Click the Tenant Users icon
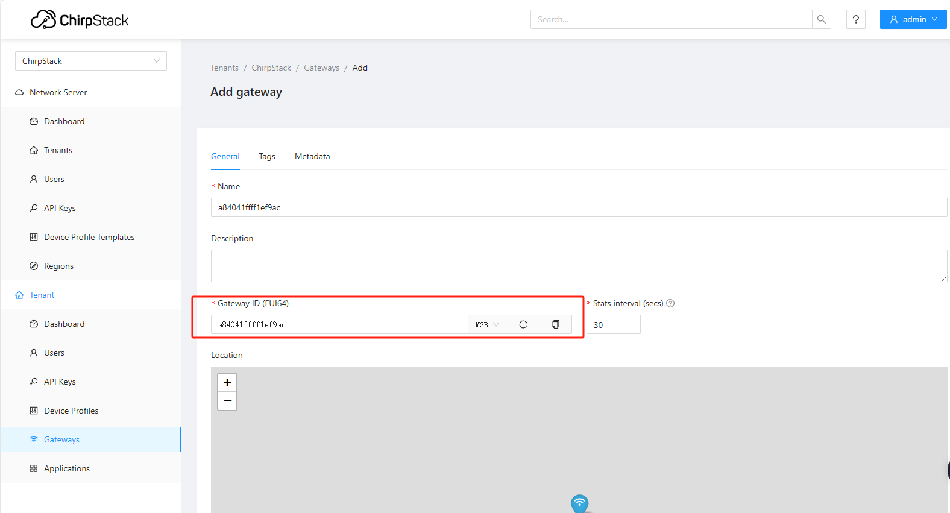Image resolution: width=950 pixels, height=513 pixels. pos(34,353)
